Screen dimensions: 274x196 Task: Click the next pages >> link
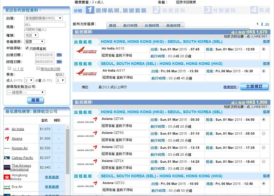tap(267, 24)
